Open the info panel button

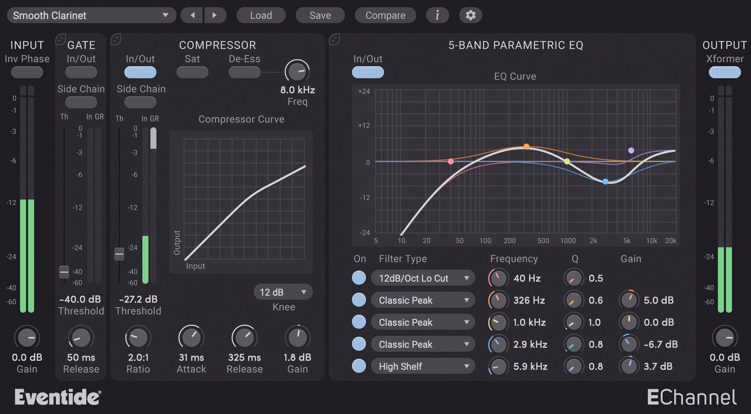click(437, 15)
